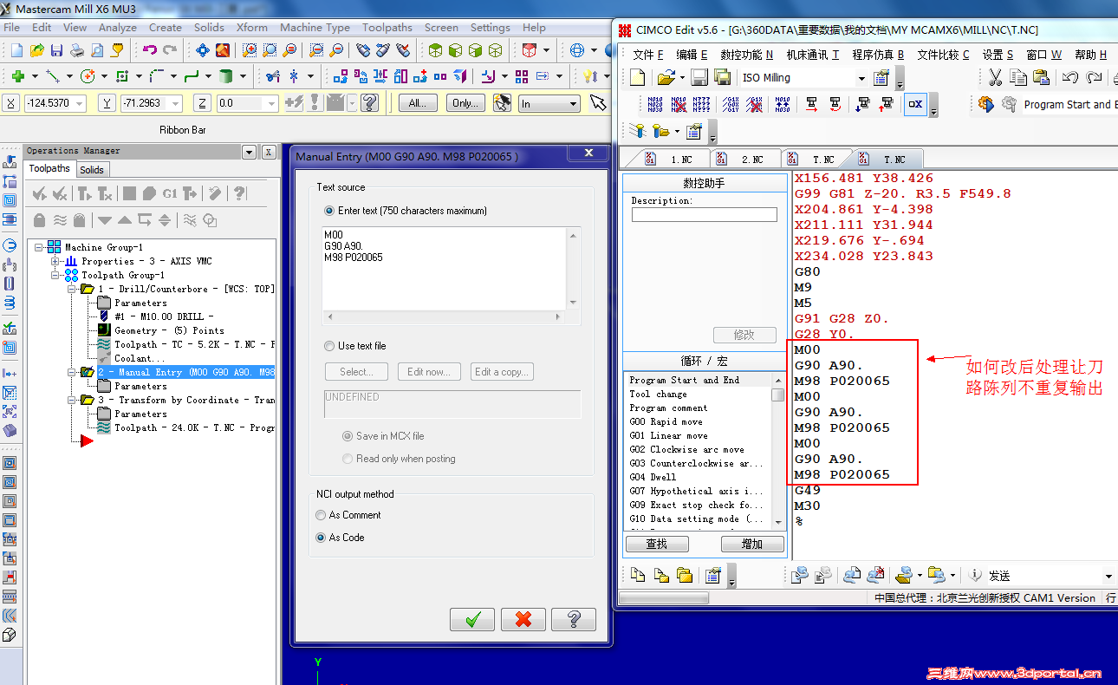
Task: Collapse the 1 - Drill/Counterbore operation
Action: click(x=72, y=289)
